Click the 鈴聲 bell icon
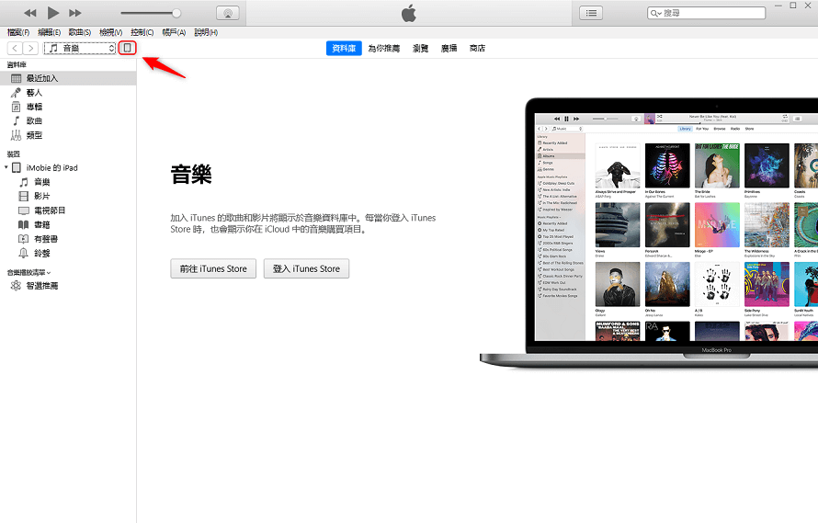 [x=24, y=253]
